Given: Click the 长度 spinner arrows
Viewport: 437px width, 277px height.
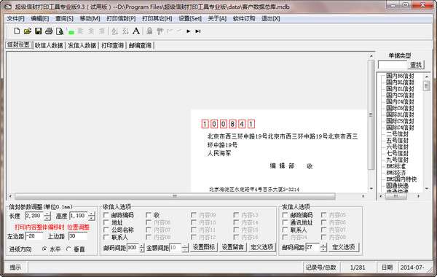Looking at the screenshot, I should [47, 216].
